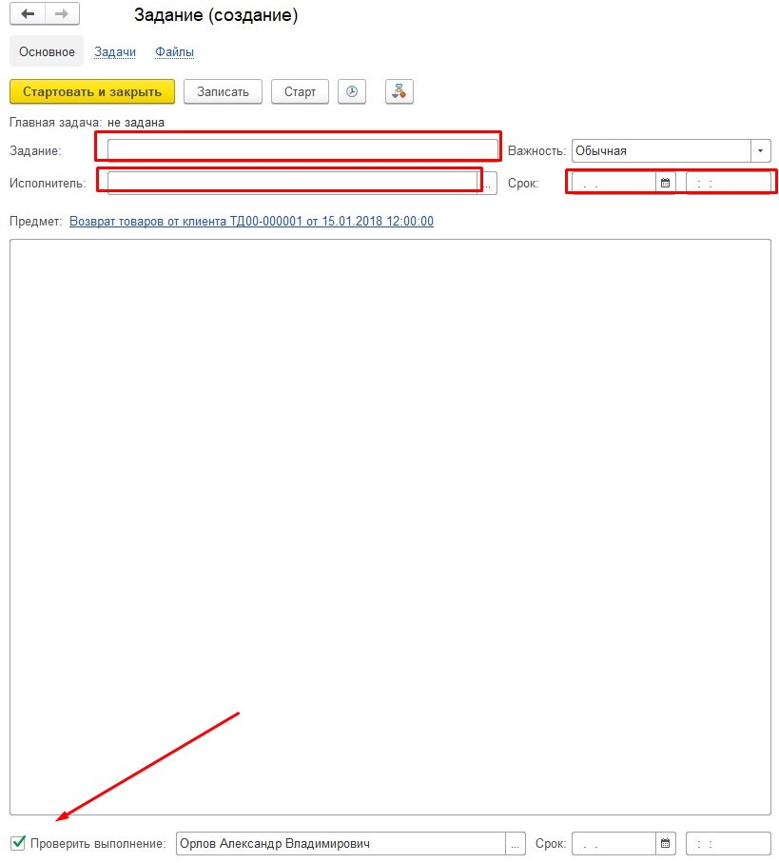The height and width of the screenshot is (863, 779).
Task: Switch to the Задачи tab
Action: pos(115,52)
